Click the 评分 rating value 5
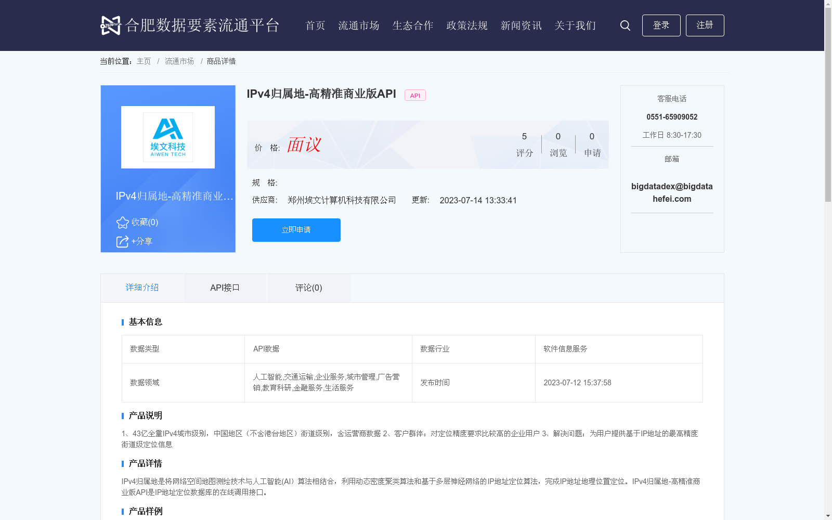Image resolution: width=832 pixels, height=520 pixels. (524, 136)
